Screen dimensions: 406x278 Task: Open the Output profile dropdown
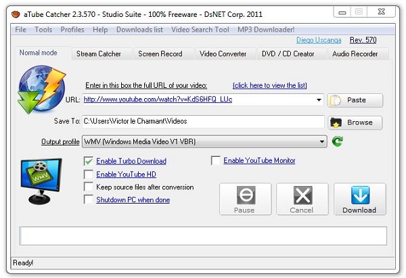[x=322, y=142]
